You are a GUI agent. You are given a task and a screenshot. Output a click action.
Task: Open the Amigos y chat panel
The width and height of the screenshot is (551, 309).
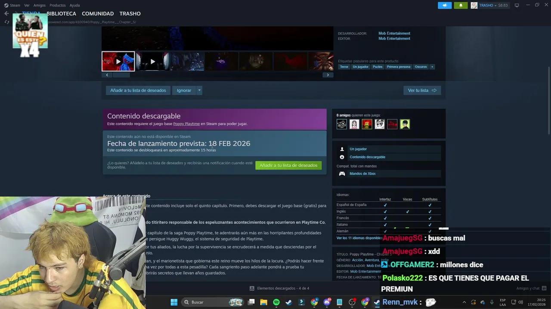[x=531, y=288]
